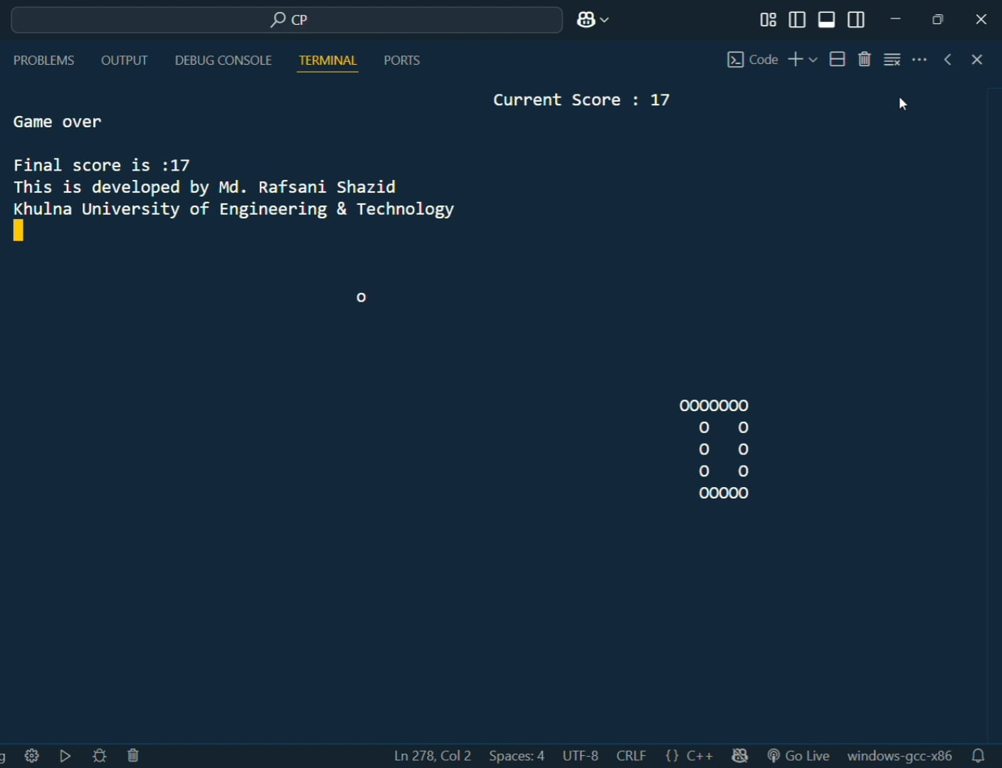1002x768 pixels.
Task: Toggle the secondary side bar visibility
Action: coord(856,20)
